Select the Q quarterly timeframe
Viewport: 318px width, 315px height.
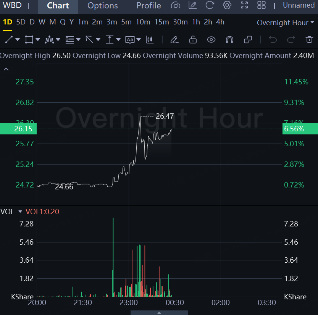pyautogui.click(x=63, y=22)
